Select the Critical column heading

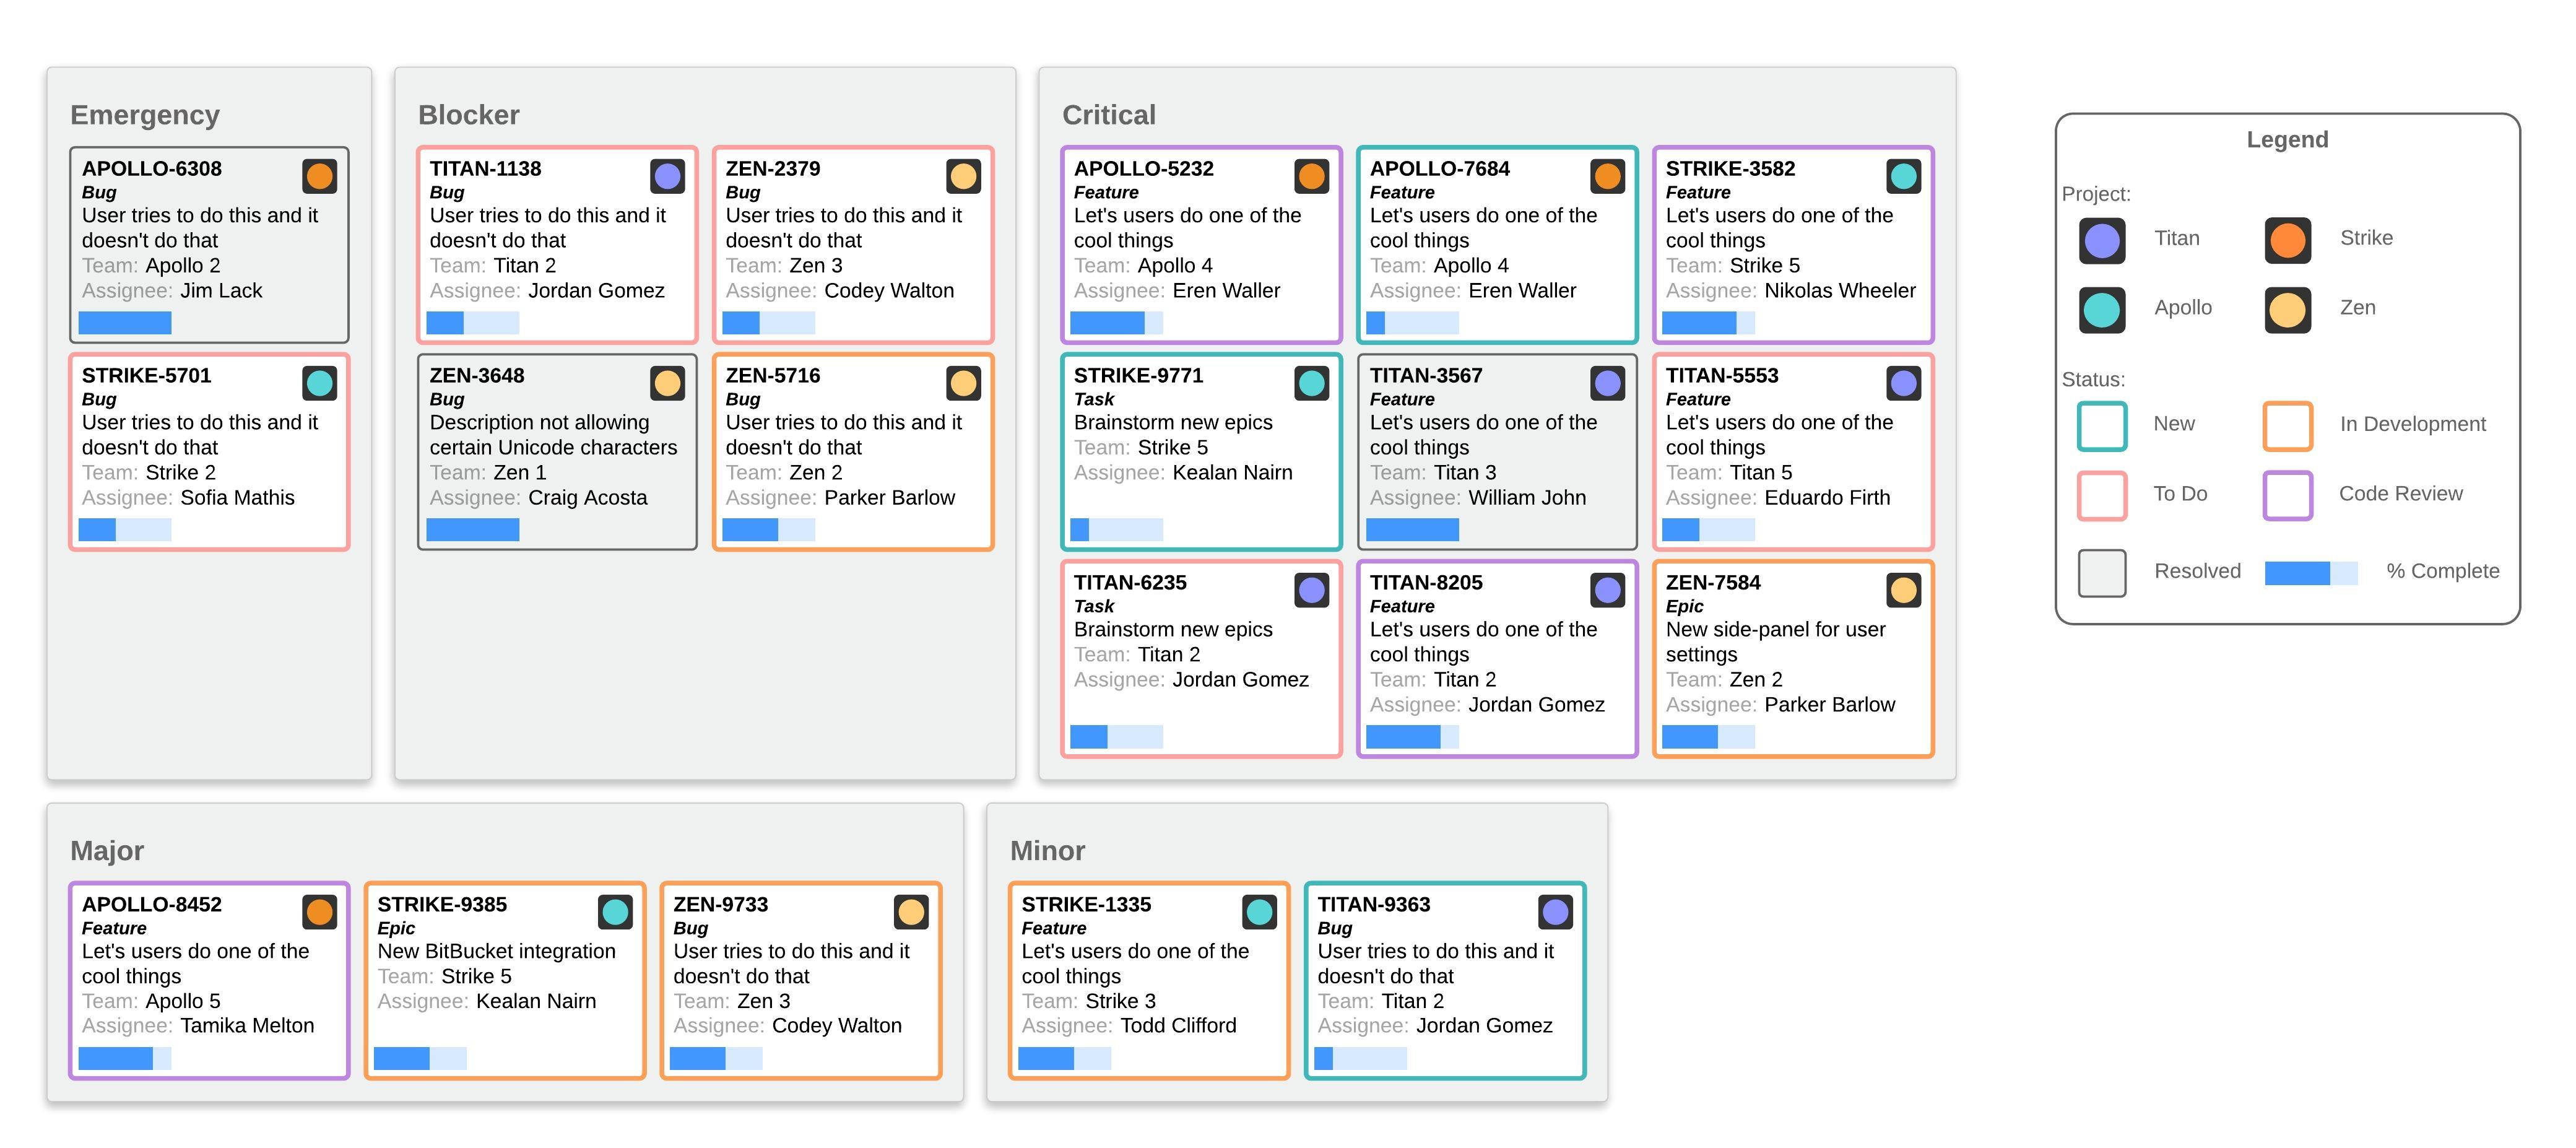(x=1108, y=115)
